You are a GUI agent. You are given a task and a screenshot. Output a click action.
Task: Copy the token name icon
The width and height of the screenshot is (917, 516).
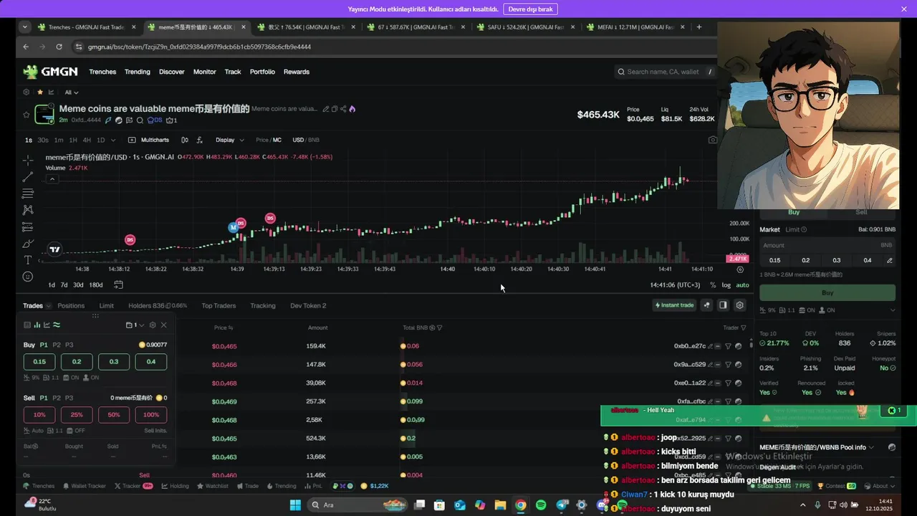tap(335, 109)
